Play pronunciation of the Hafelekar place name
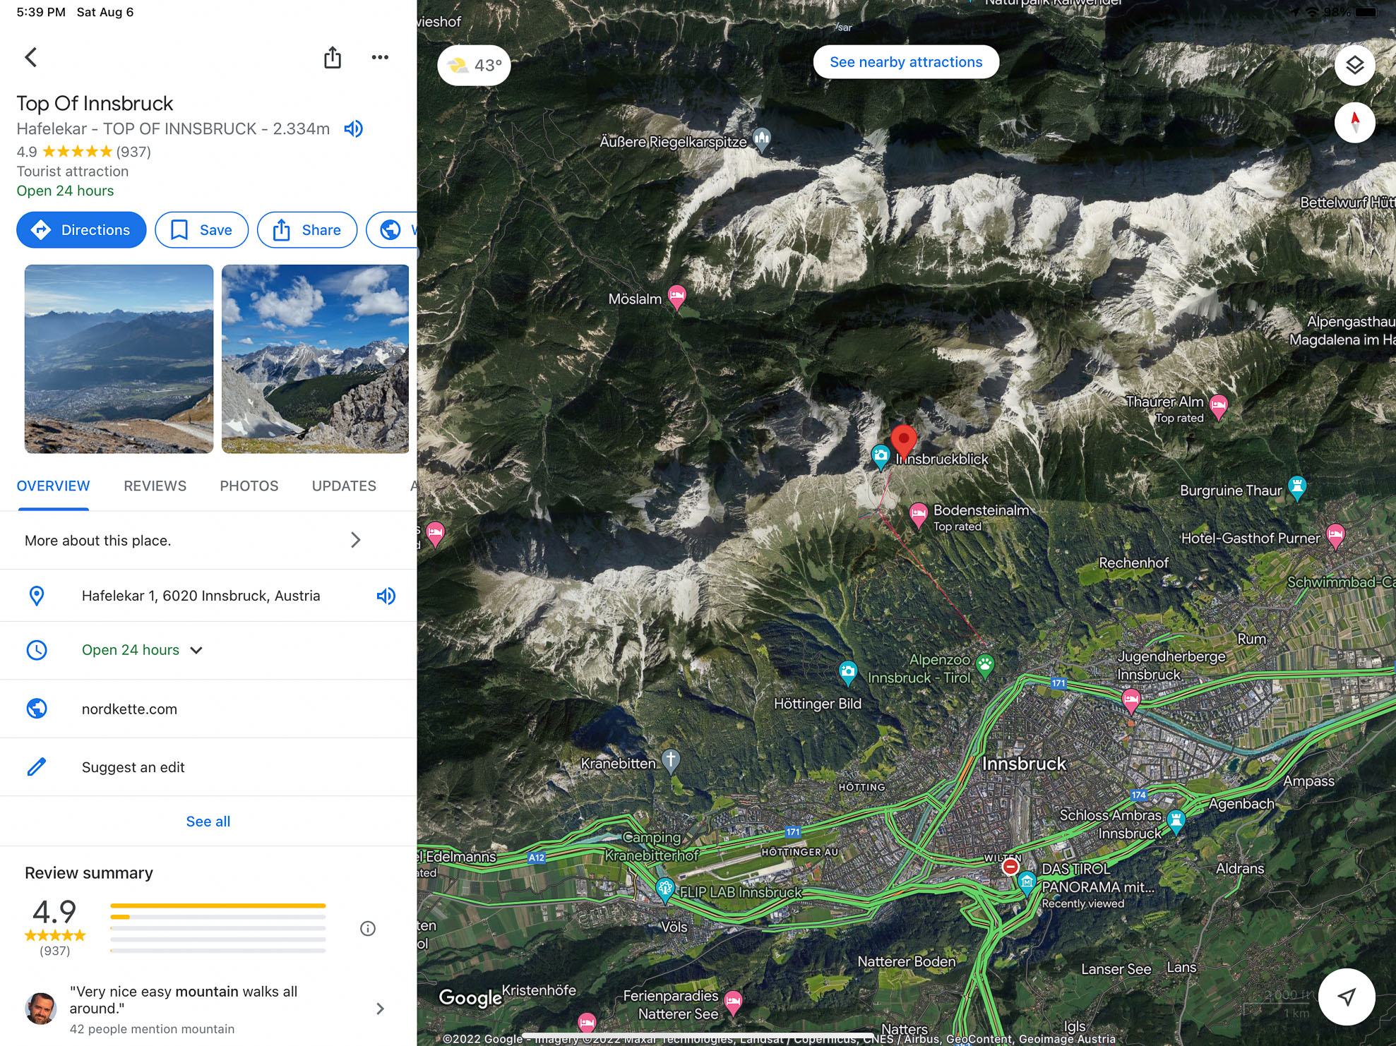The image size is (1396, 1046). coord(353,128)
